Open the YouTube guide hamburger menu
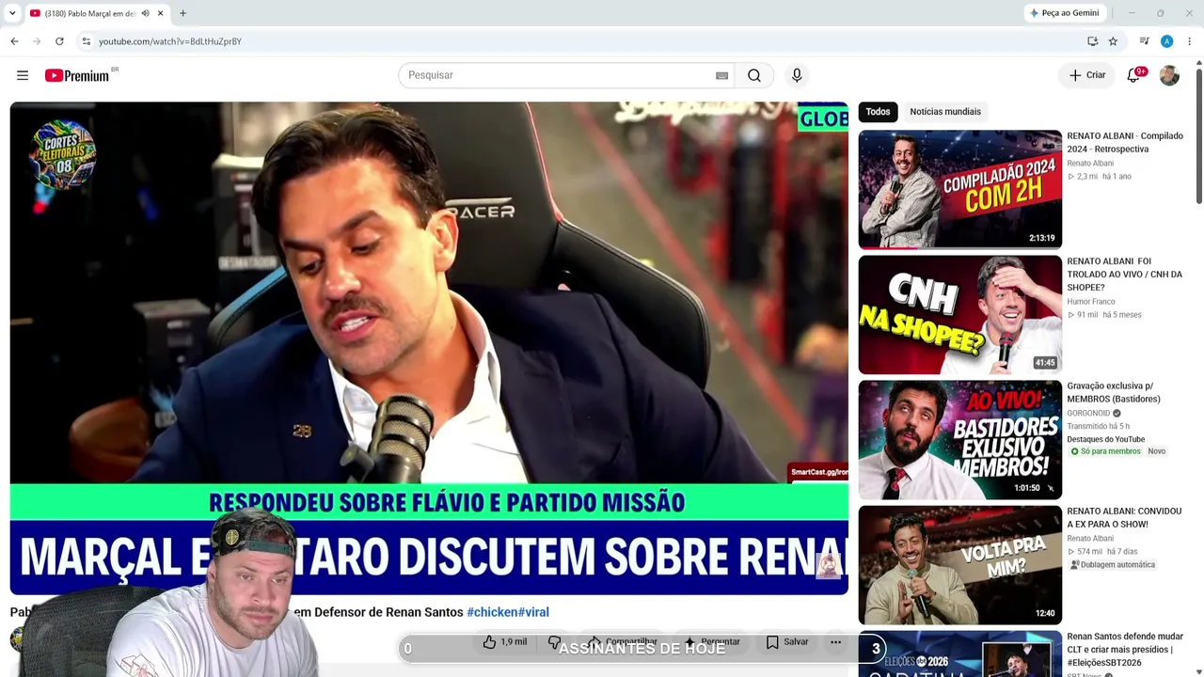Image resolution: width=1204 pixels, height=677 pixels. pyautogui.click(x=23, y=75)
